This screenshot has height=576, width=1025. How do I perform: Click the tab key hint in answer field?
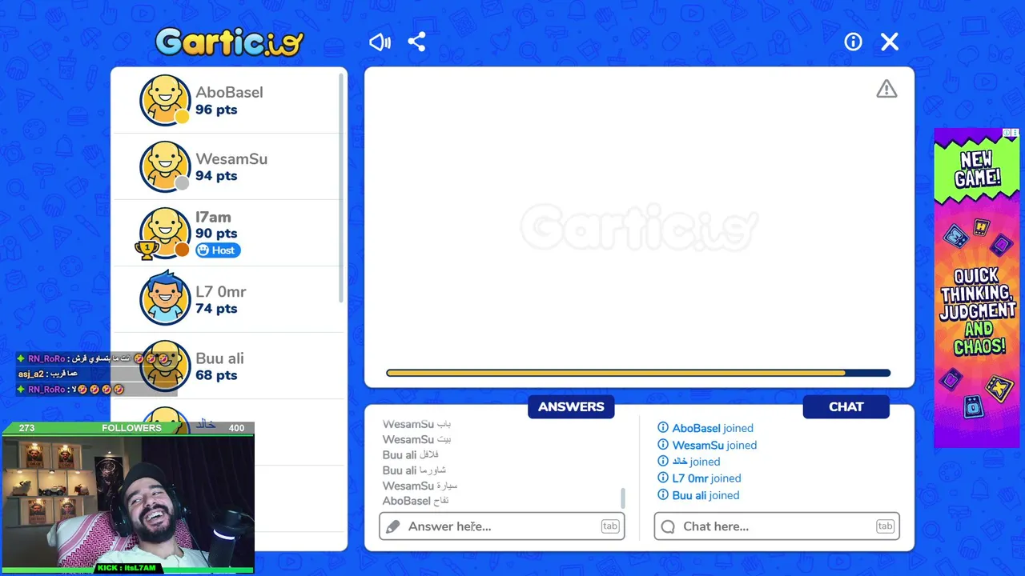pos(610,526)
